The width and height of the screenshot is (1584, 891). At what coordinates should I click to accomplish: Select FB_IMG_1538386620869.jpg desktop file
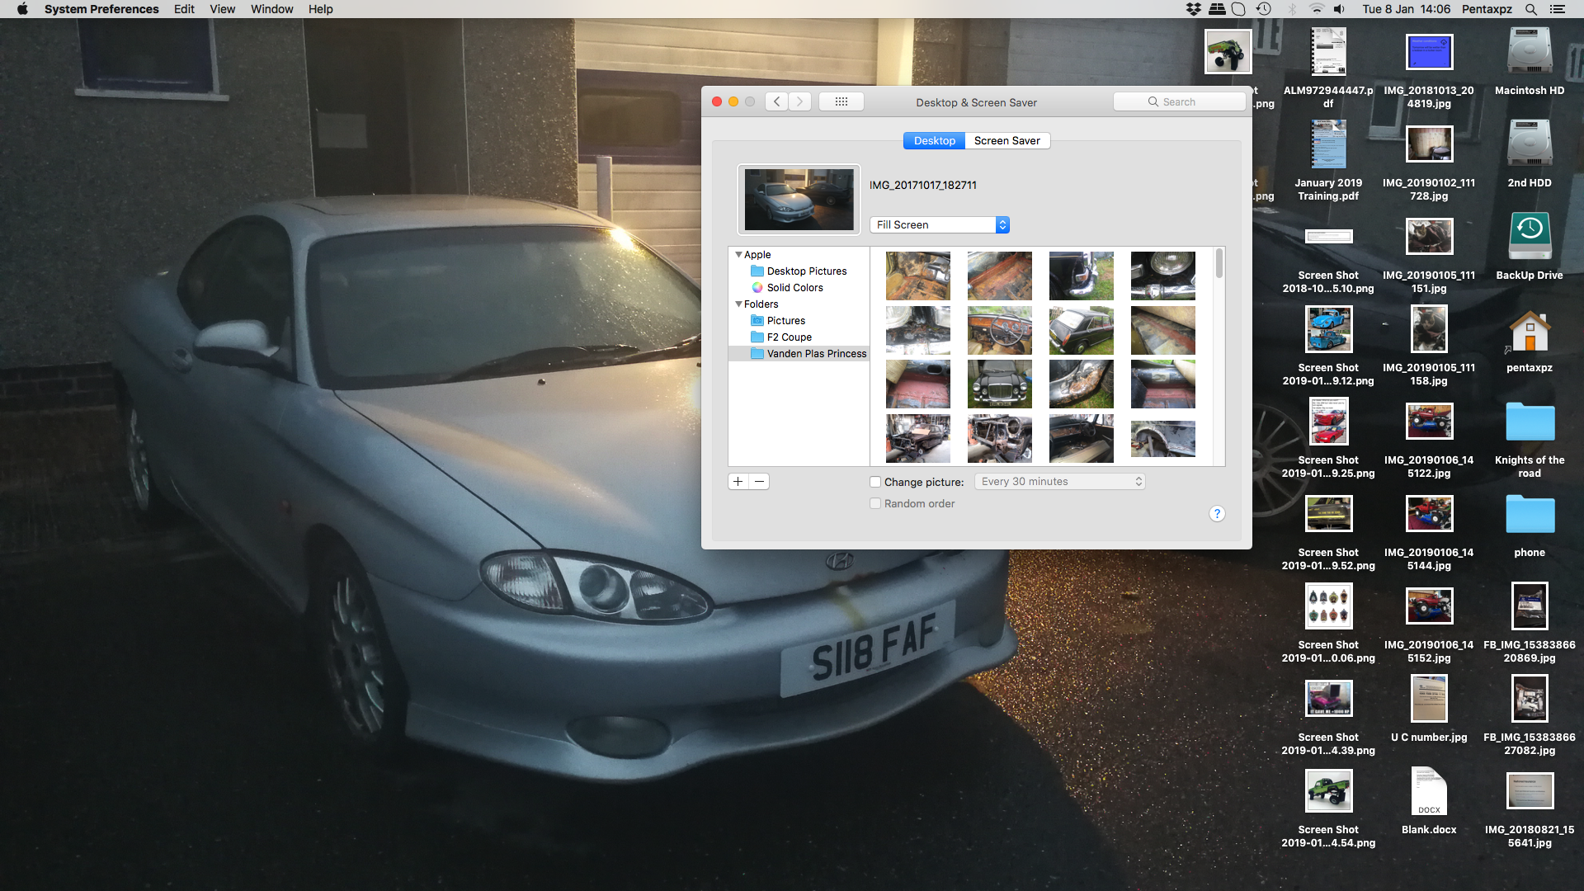[1530, 606]
